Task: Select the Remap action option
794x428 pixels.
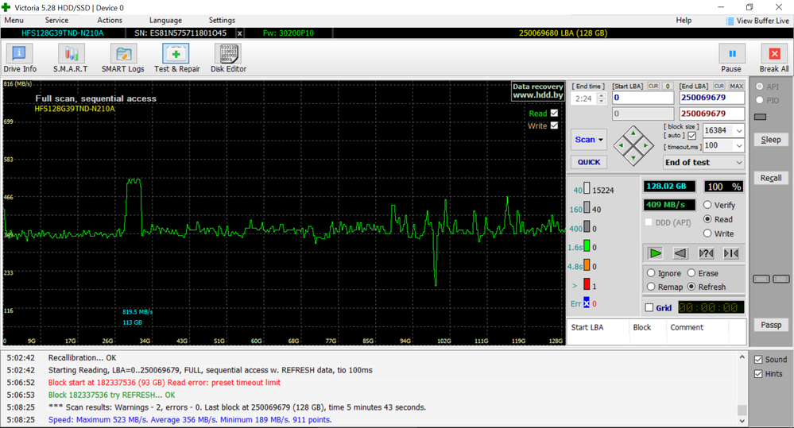Action: click(652, 287)
